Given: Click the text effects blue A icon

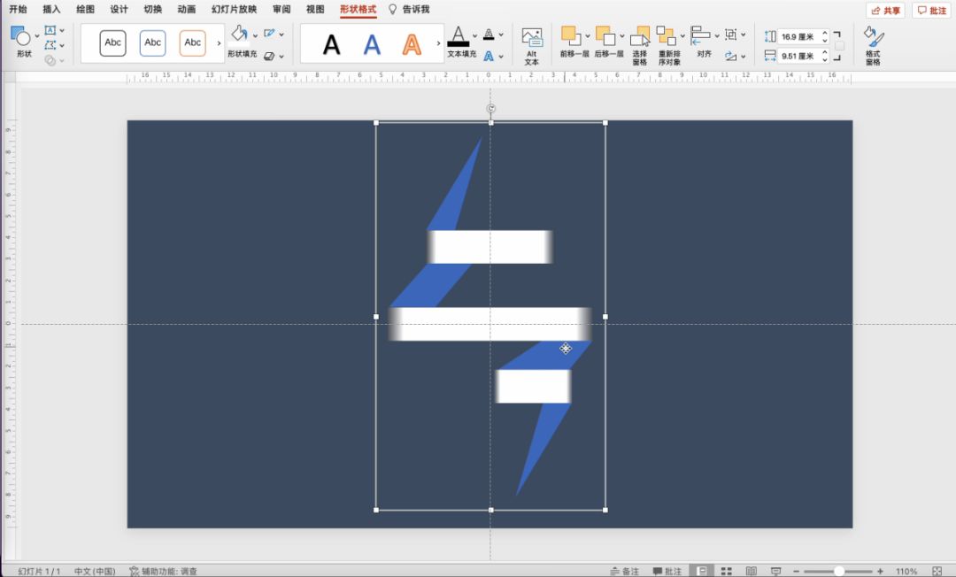Looking at the screenshot, I should [489, 56].
